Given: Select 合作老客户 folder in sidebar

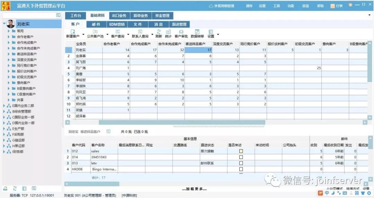Looking at the screenshot, I should pos(25,37).
